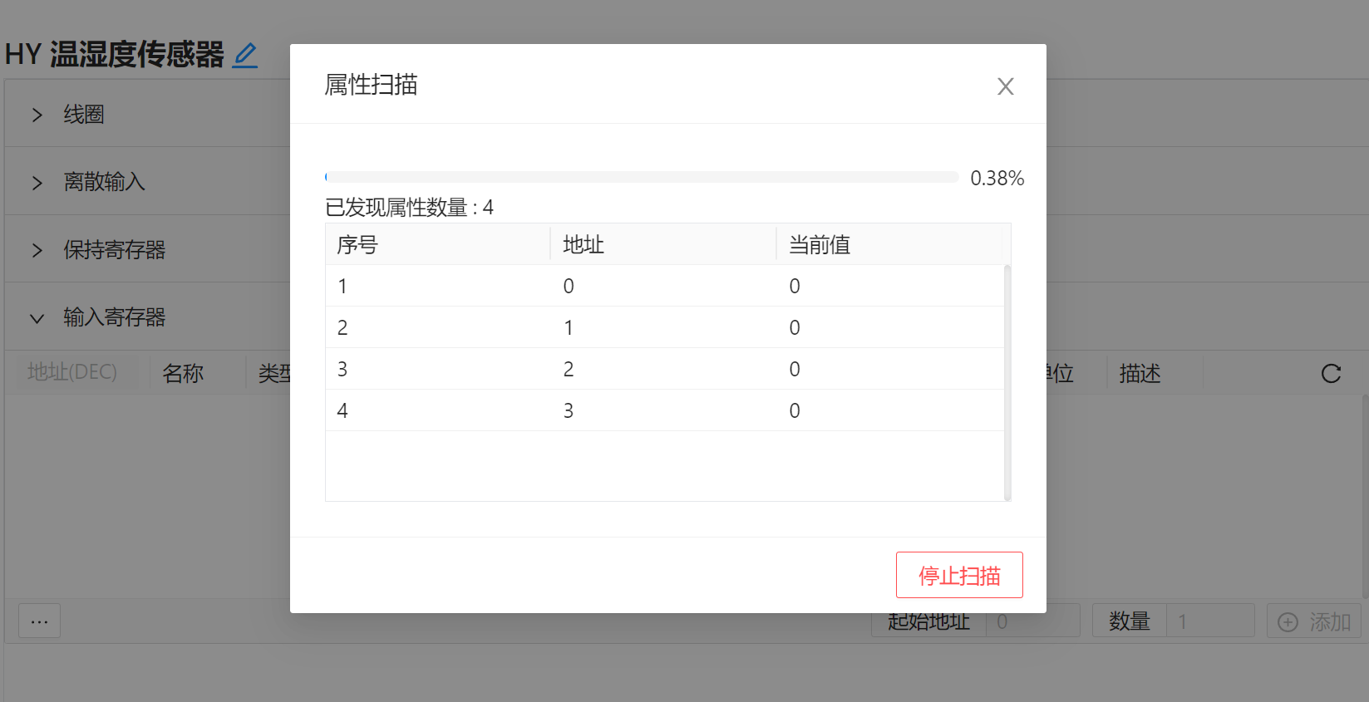Click the 添加 button with plus icon

(1313, 621)
